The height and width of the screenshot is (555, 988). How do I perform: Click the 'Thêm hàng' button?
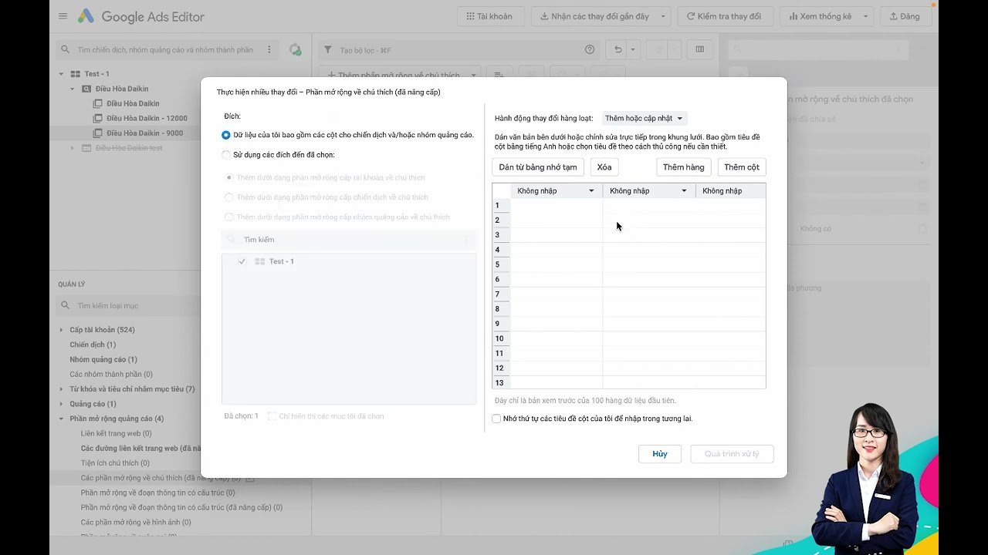click(683, 167)
